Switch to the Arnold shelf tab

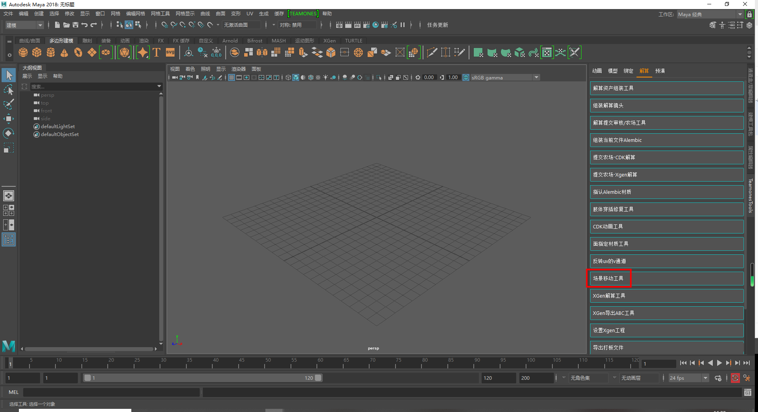click(x=230, y=41)
